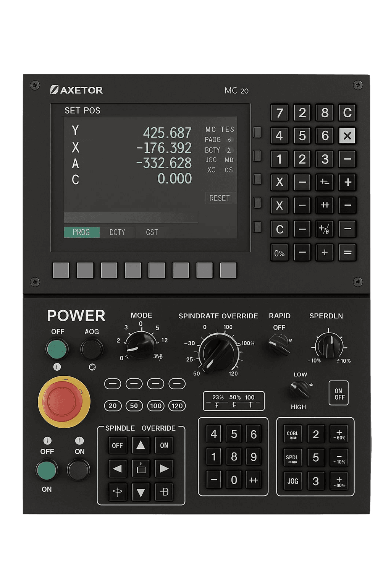Click the AXETOR logo

(x=76, y=90)
